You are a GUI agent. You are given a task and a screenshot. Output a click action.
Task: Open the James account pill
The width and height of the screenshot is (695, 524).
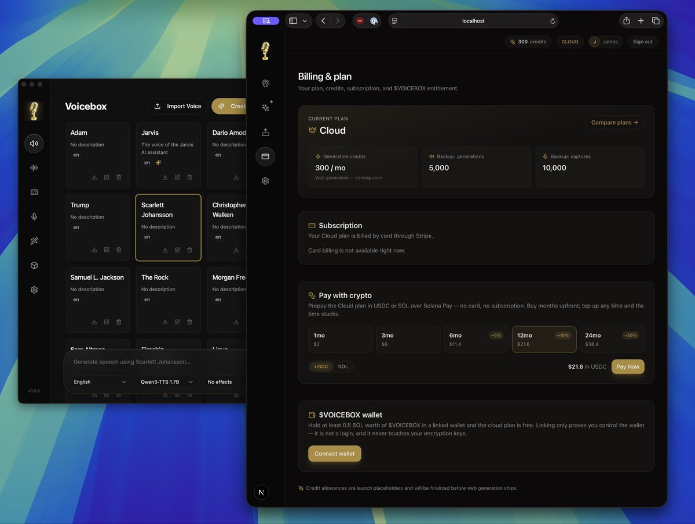(x=606, y=42)
